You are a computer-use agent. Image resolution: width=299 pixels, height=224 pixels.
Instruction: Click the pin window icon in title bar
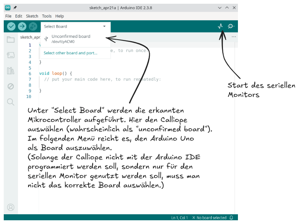[15, 7]
